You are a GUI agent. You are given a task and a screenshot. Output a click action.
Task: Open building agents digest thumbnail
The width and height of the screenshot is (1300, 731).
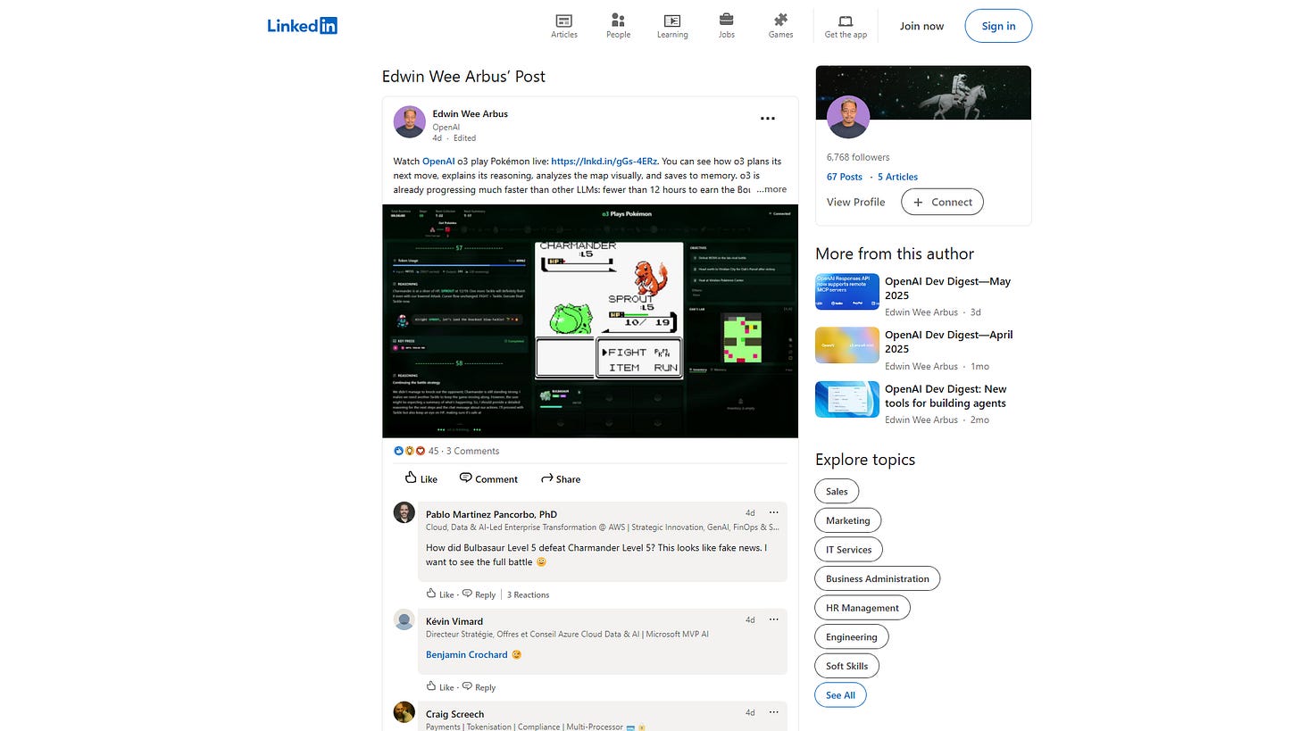847,399
